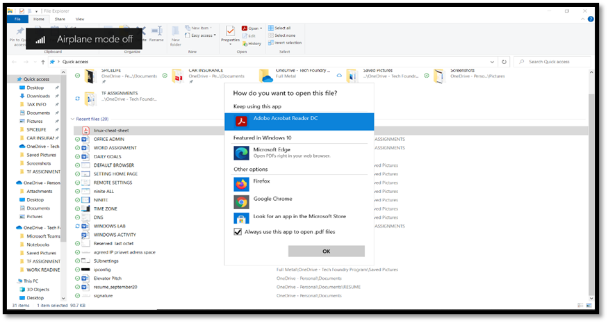The width and height of the screenshot is (608, 323).
Task: Click the History ribbon icon
Action: (245, 44)
